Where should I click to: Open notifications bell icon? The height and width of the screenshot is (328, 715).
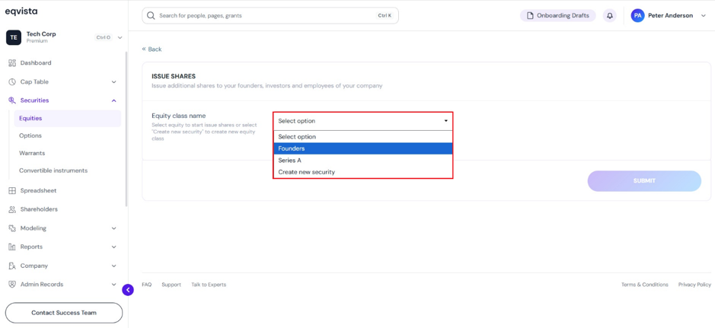[610, 15]
